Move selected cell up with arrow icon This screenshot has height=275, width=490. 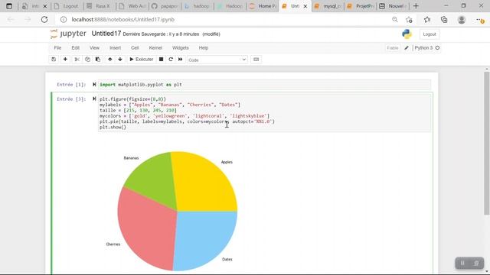[109, 60]
